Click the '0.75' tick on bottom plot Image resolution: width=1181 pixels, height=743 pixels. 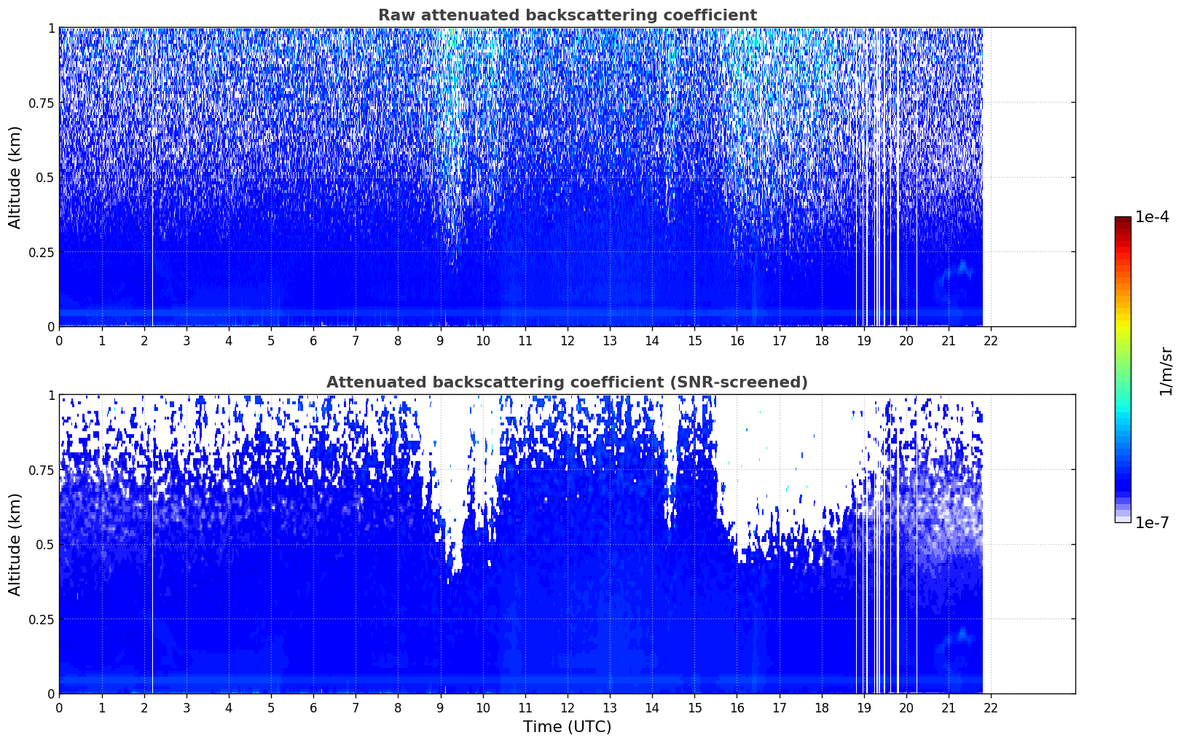point(42,470)
